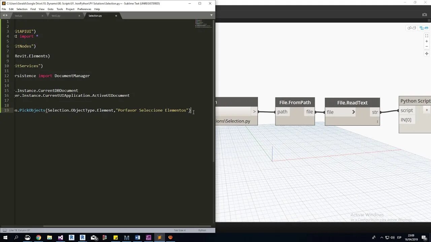Zoom out on the Dynamo workspace
The width and height of the screenshot is (431, 242).
[427, 47]
